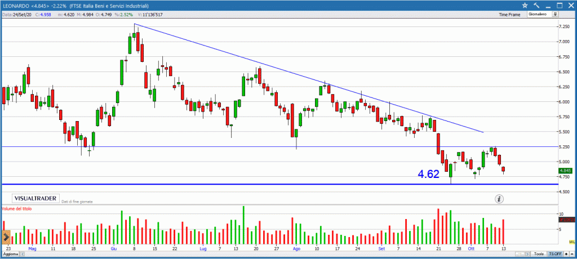Click the red volume value tag on axis
The width and height of the screenshot is (577, 259).
pyautogui.click(x=567, y=220)
